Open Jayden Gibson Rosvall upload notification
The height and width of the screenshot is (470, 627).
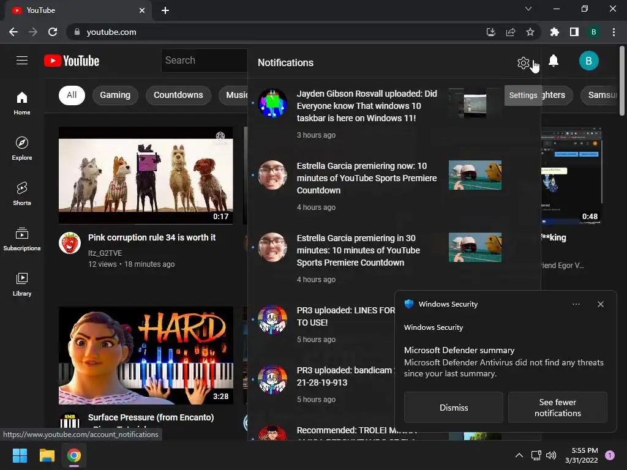pyautogui.click(x=394, y=114)
